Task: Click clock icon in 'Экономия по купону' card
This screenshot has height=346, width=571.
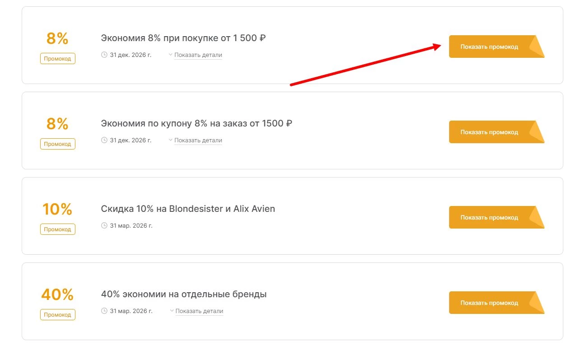Action: [104, 140]
